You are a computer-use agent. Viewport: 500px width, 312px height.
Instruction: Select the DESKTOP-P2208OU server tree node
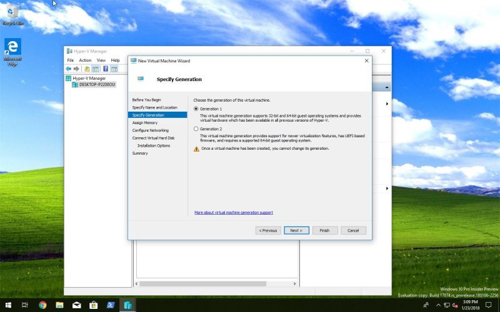tap(93, 84)
